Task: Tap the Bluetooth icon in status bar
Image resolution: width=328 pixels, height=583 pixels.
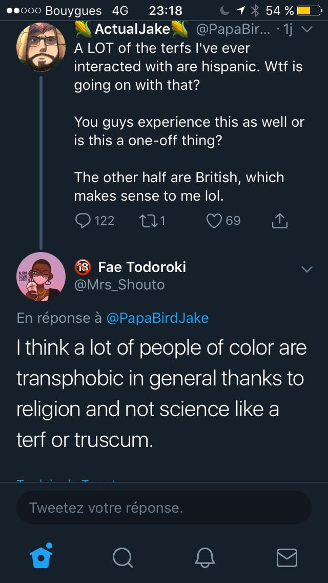Action: click(256, 10)
